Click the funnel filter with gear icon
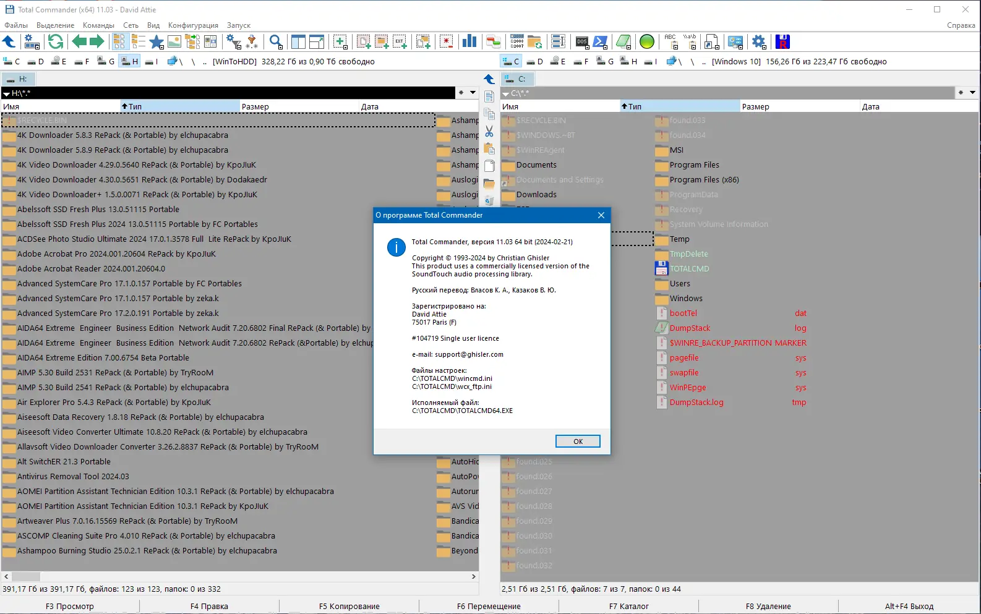Image resolution: width=981 pixels, height=614 pixels. pyautogui.click(x=234, y=42)
